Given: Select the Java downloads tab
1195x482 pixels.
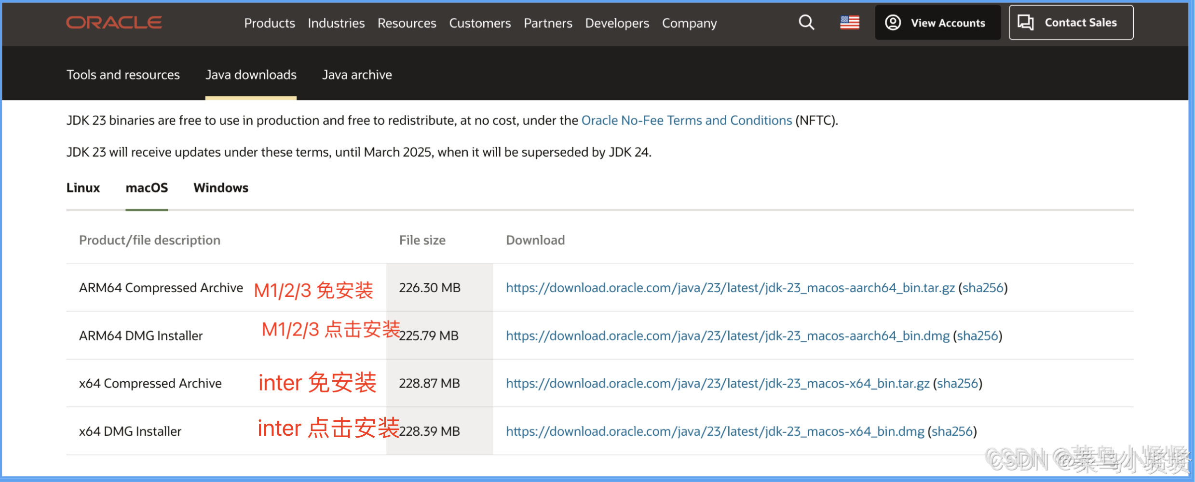Looking at the screenshot, I should (x=251, y=75).
